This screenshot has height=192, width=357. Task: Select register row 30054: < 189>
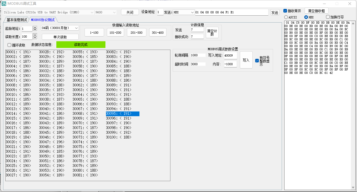tap(52, 175)
